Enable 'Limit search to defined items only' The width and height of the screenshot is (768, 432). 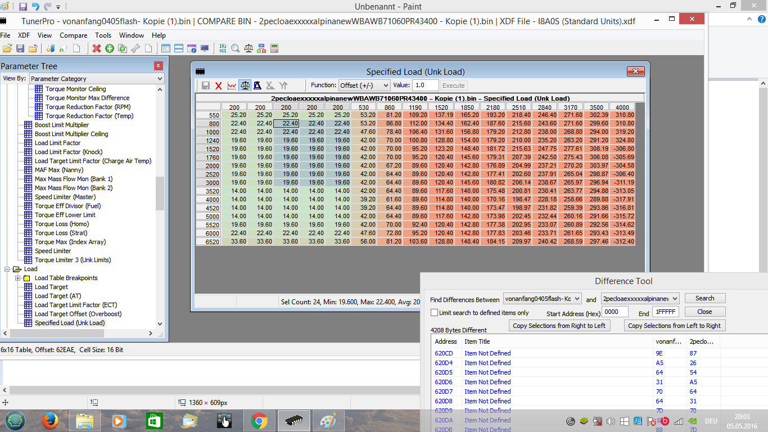pos(434,313)
